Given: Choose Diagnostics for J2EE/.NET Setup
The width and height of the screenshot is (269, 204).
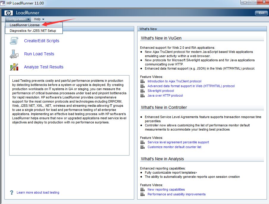Looking at the screenshot, I should [34, 31].
